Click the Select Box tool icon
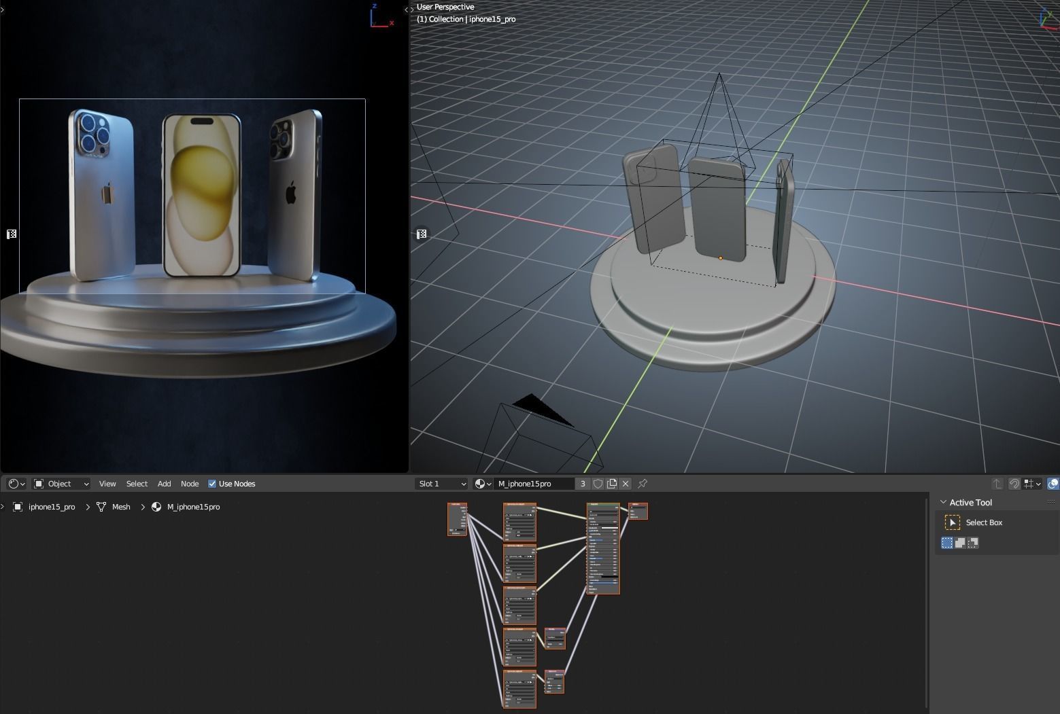Image resolution: width=1060 pixels, height=714 pixels. [x=953, y=522]
